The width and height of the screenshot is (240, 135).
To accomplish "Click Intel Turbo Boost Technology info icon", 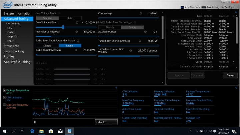I will click(x=135, y=22).
